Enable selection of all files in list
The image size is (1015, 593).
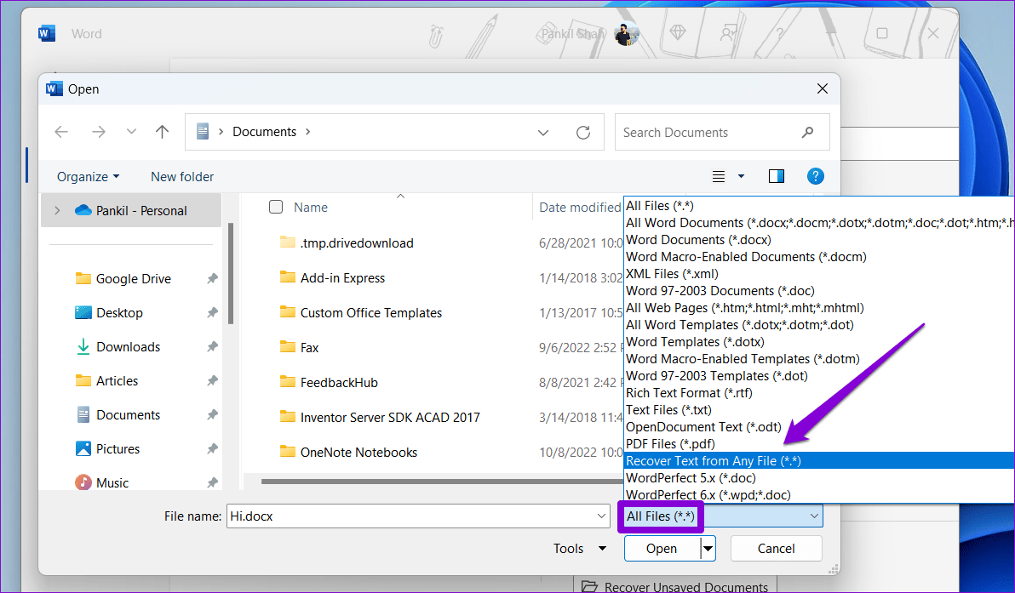click(x=276, y=207)
